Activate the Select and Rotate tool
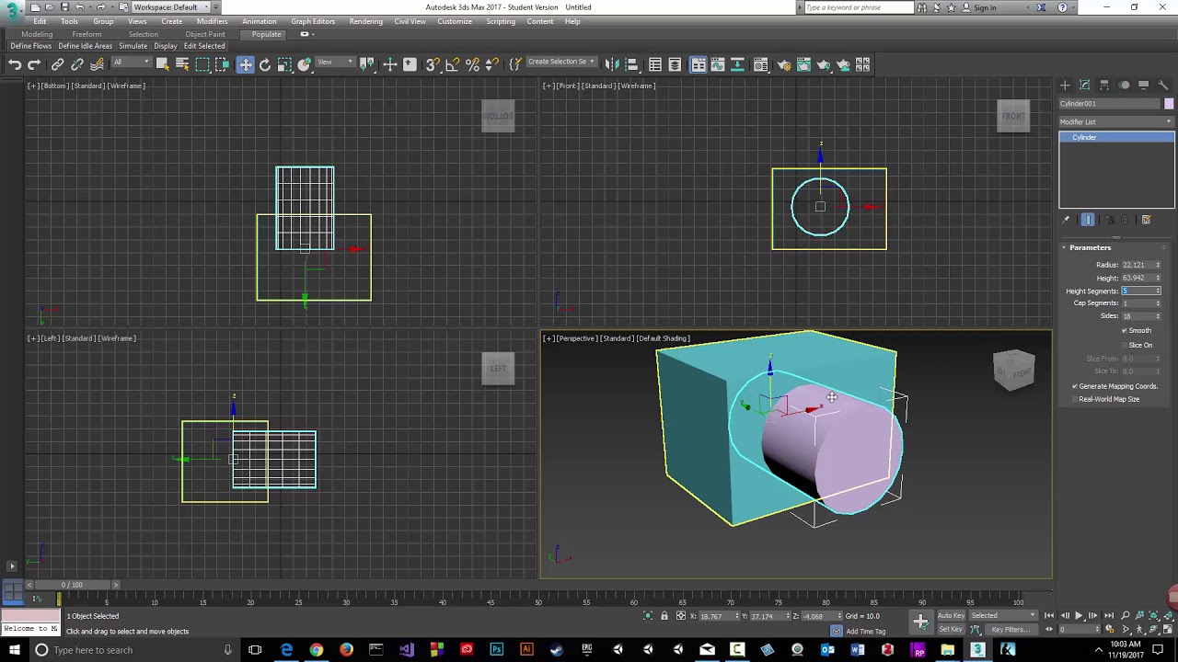The image size is (1178, 662). pyautogui.click(x=265, y=64)
